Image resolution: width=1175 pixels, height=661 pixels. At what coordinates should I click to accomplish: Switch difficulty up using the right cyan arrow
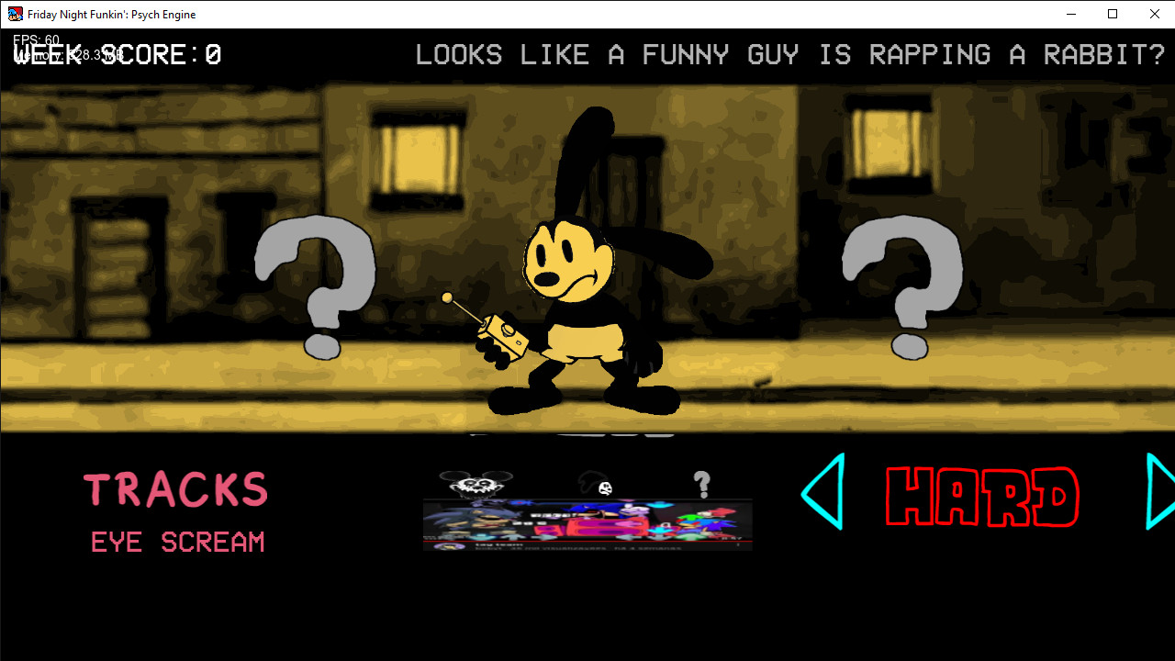click(x=1158, y=493)
